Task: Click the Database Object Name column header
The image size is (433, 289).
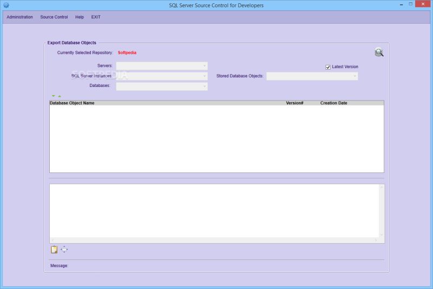Action: 72,103
